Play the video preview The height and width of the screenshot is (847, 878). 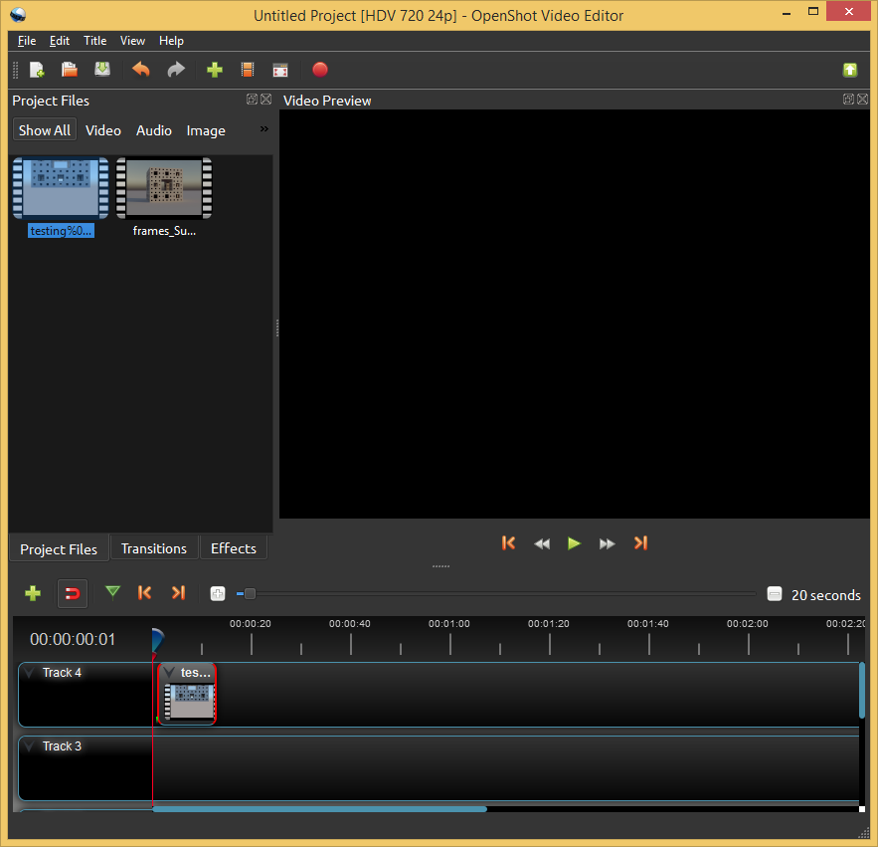coord(574,543)
